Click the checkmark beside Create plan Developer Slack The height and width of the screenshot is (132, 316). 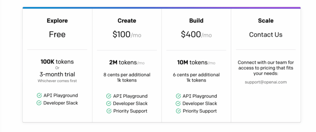click(109, 103)
